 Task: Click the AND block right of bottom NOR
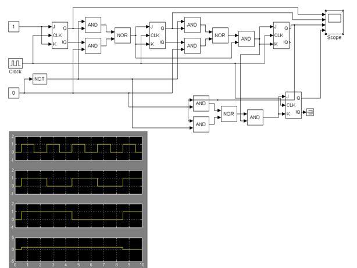click(x=255, y=117)
